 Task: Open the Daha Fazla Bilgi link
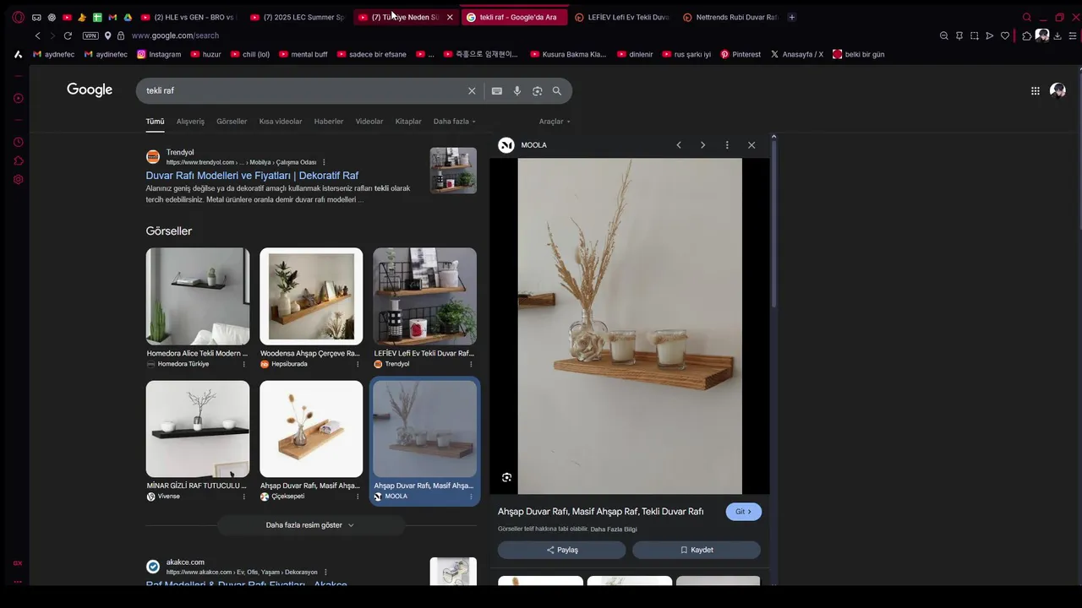click(614, 529)
